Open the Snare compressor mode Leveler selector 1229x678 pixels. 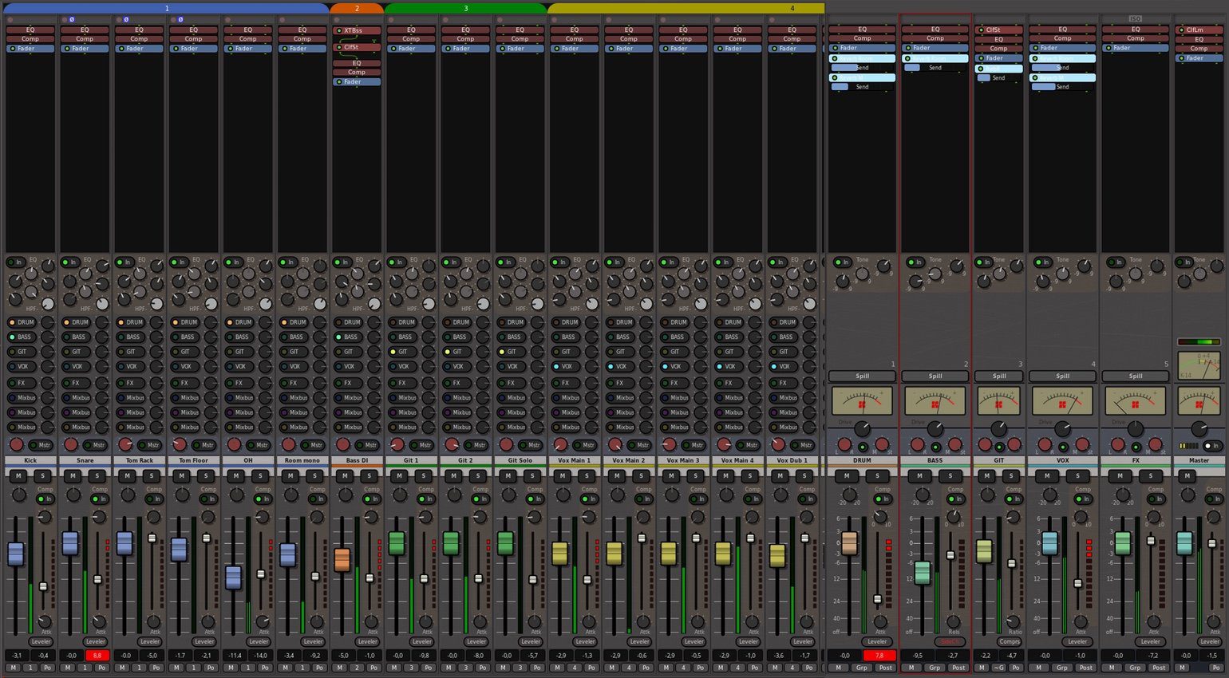(95, 641)
